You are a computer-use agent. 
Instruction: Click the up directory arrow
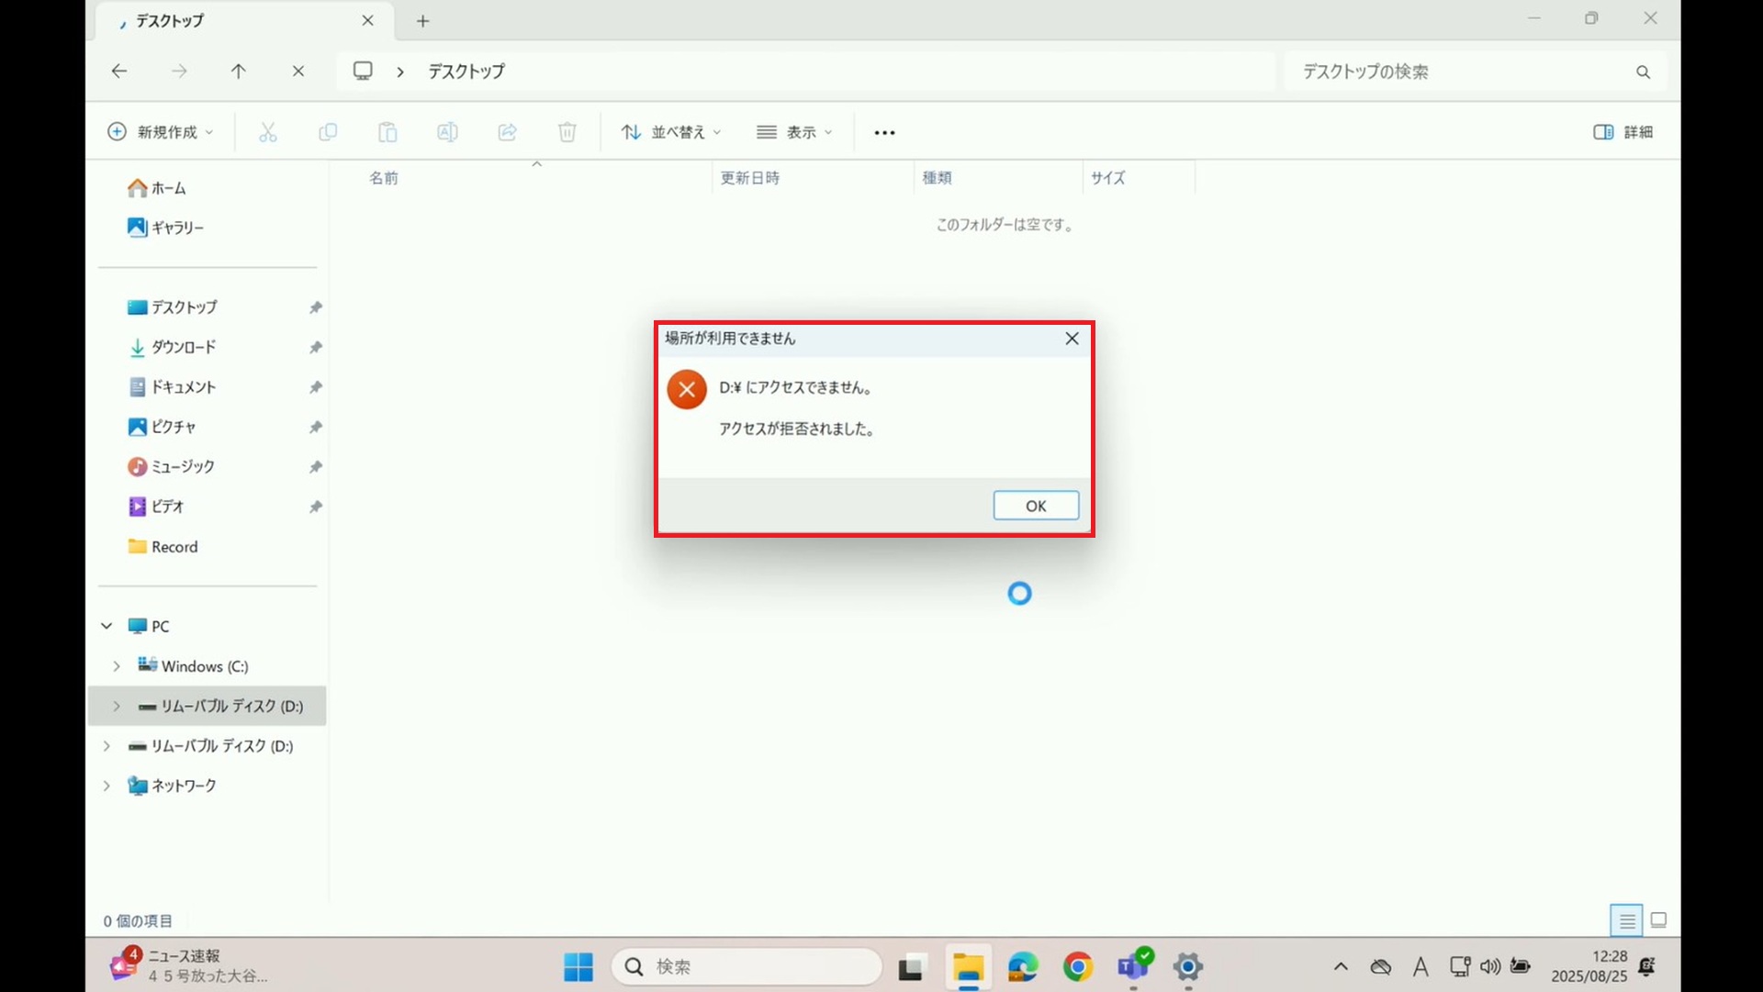tap(239, 71)
